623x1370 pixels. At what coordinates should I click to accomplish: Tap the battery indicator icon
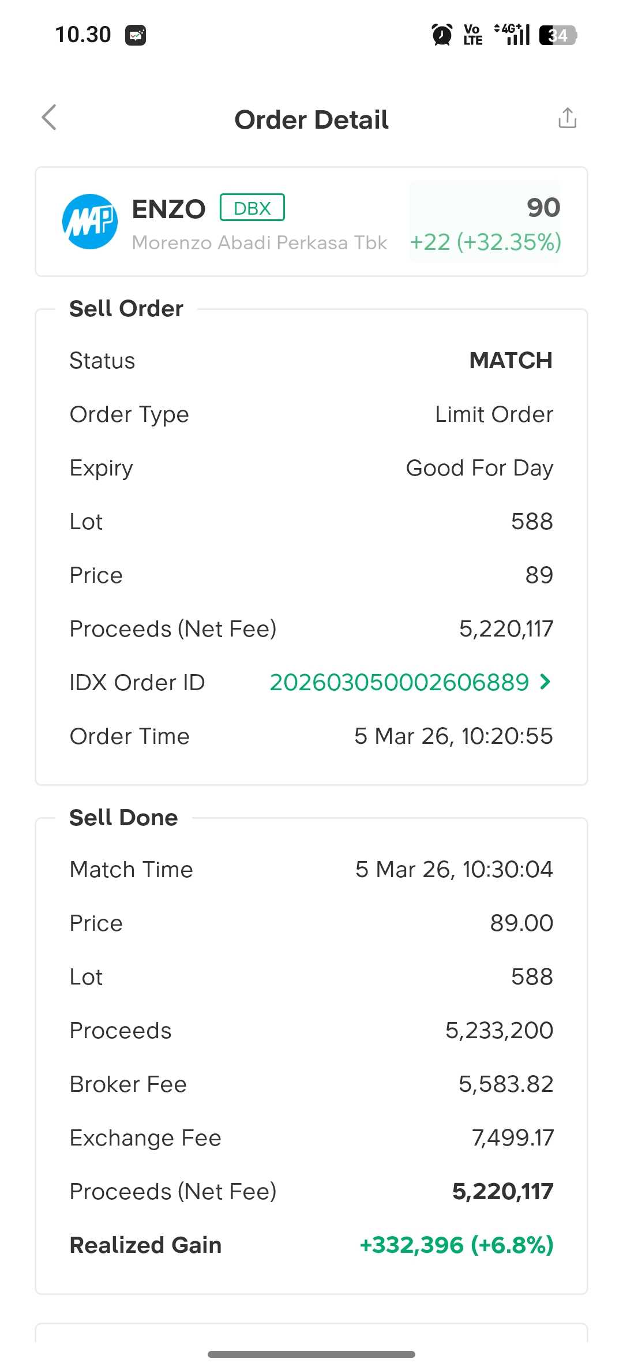[x=558, y=35]
